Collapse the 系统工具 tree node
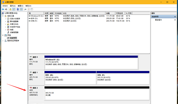Viewport: 178px width, 104px height. coord(3,16)
